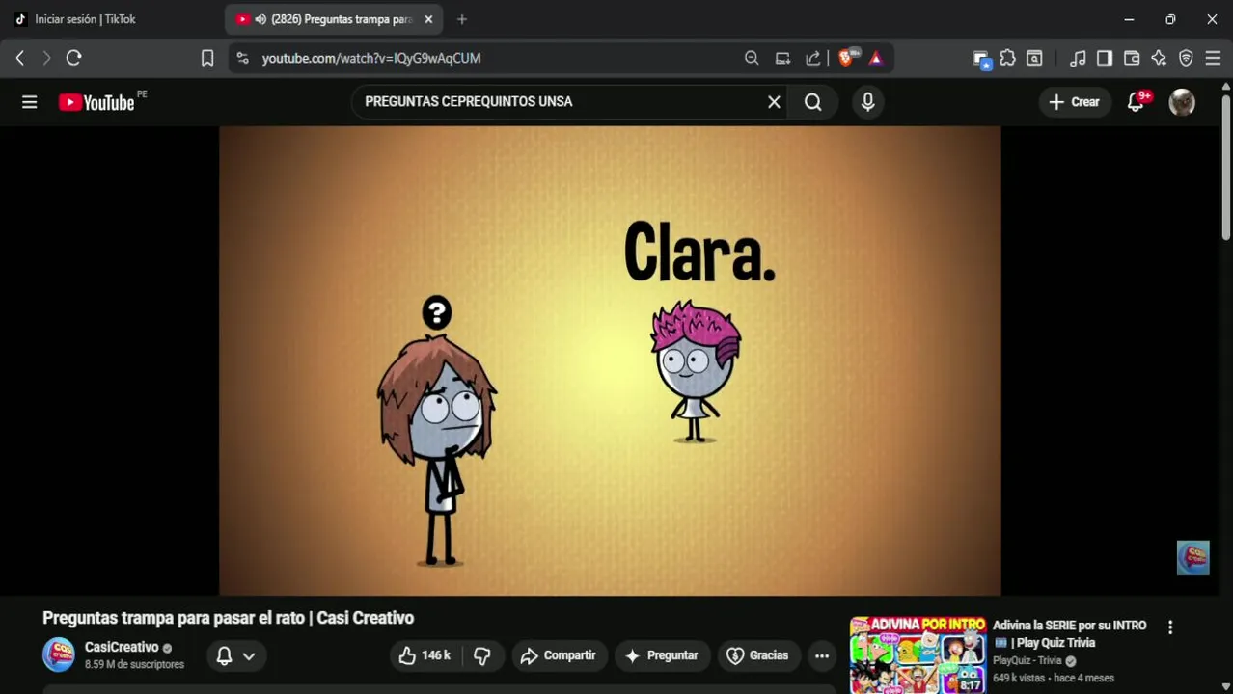
Task: Pause the video by clicking the player
Action: click(x=610, y=360)
